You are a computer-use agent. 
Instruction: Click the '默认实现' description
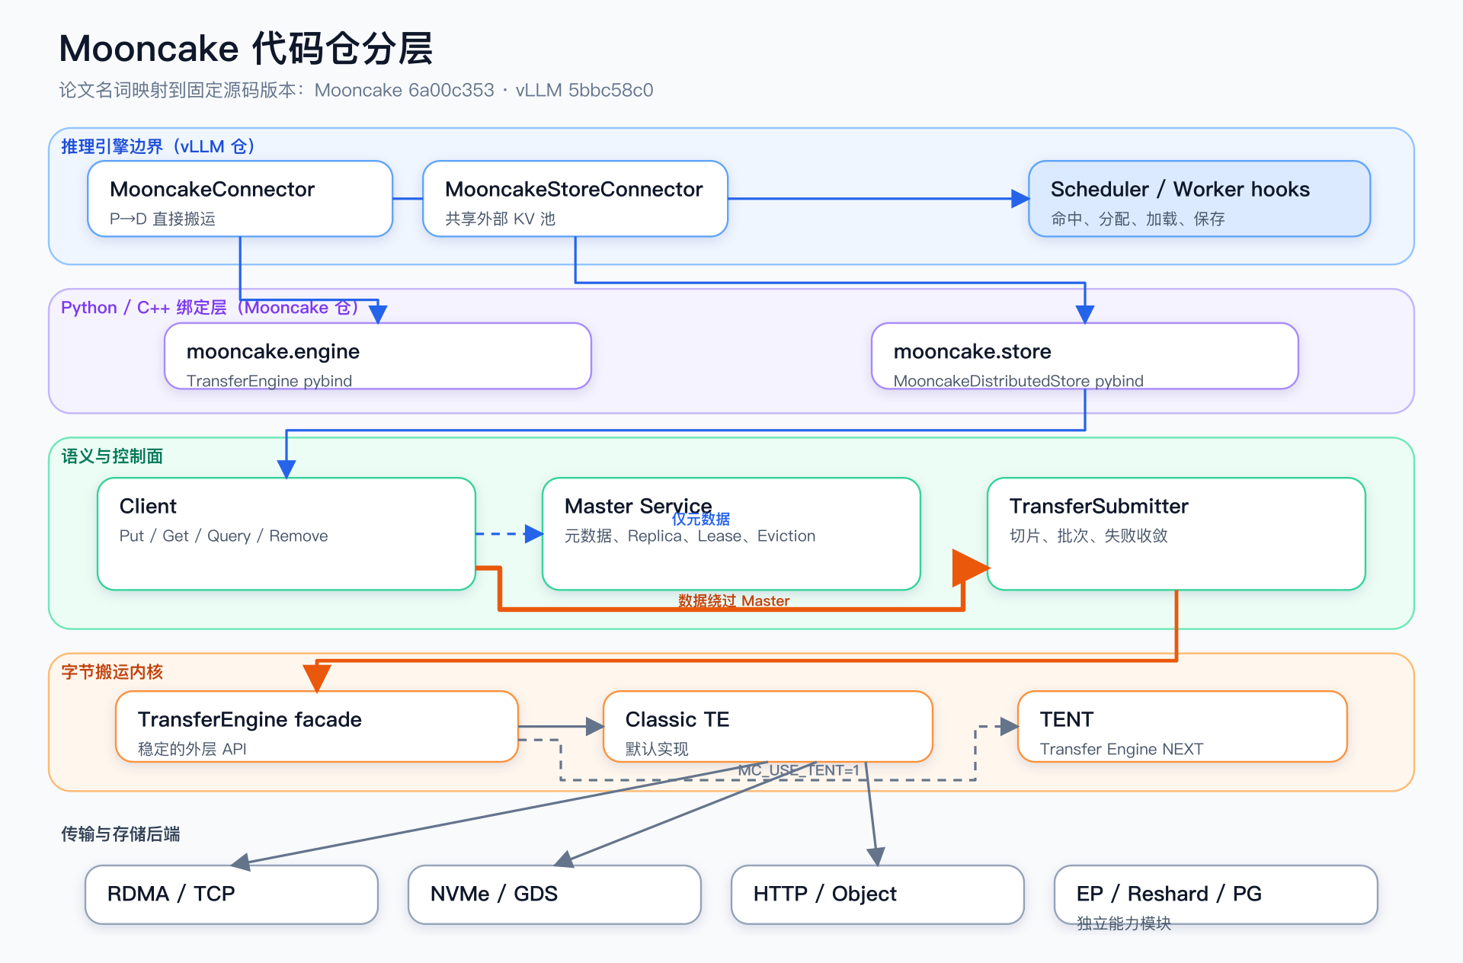tap(657, 750)
